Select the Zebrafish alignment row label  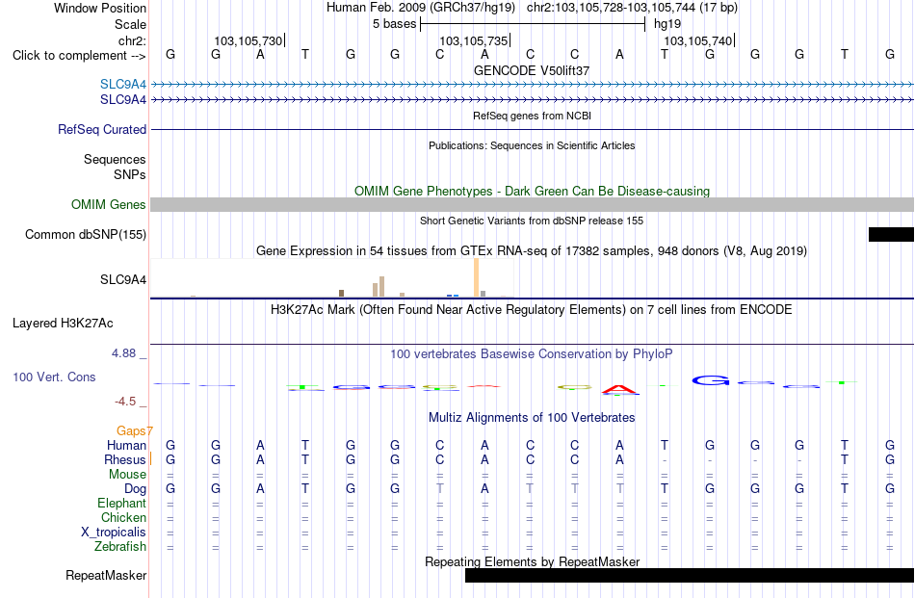point(120,547)
